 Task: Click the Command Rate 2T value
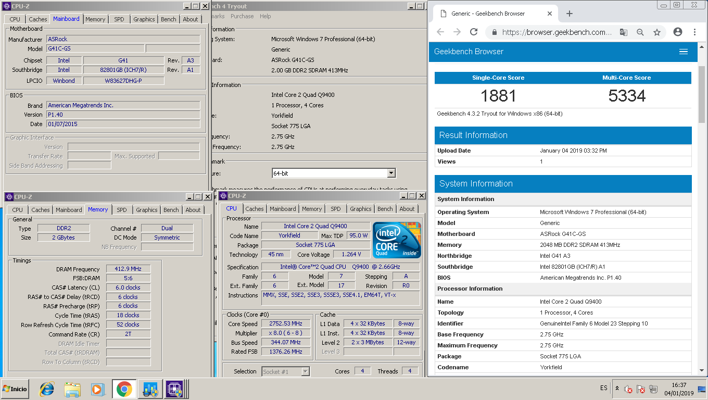coord(128,334)
